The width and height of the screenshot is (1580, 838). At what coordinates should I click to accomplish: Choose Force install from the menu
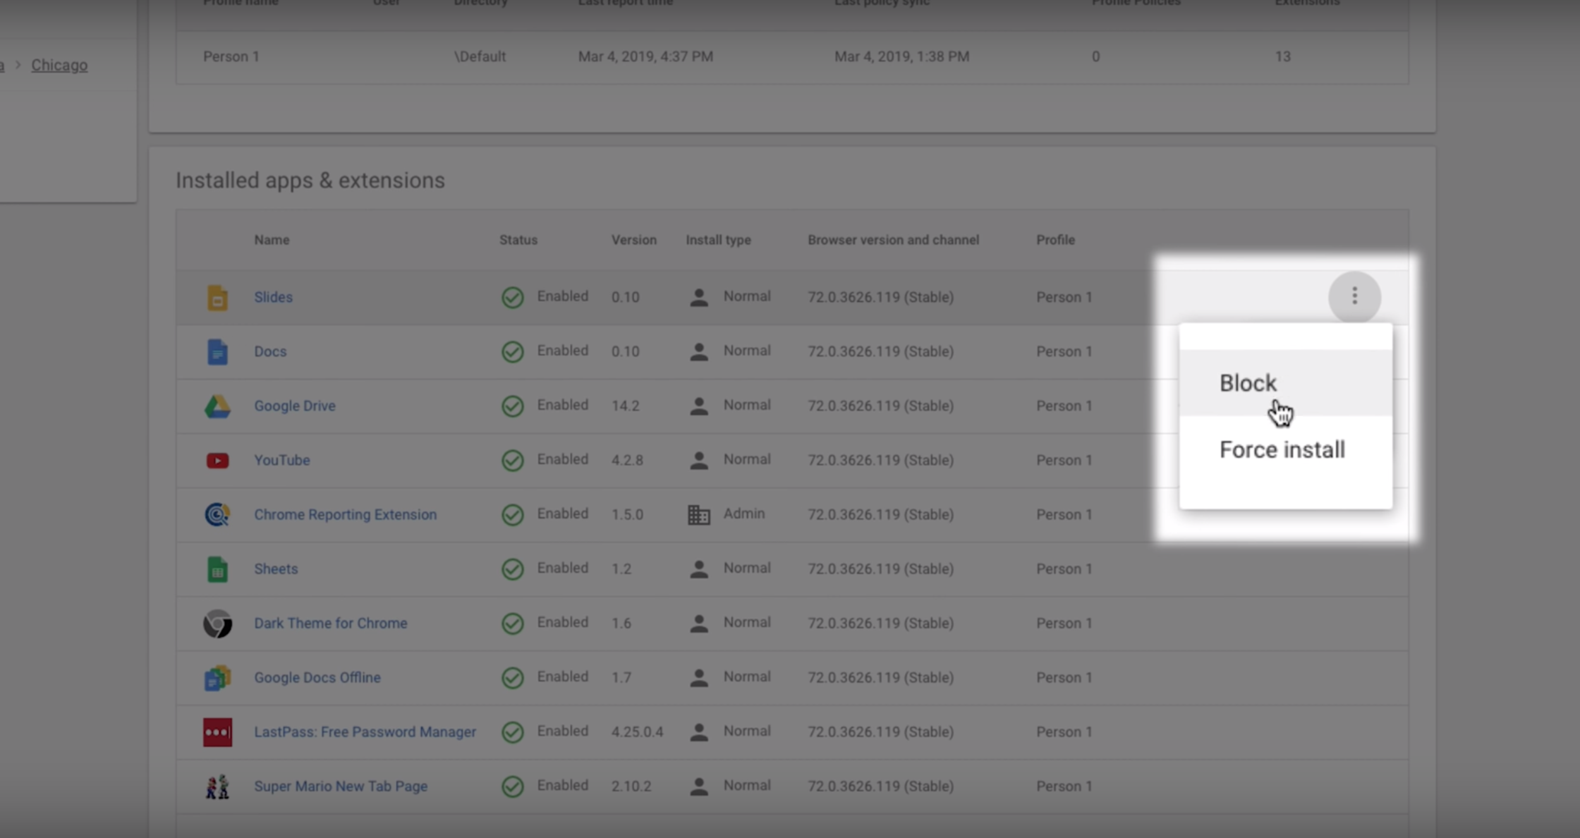point(1282,450)
